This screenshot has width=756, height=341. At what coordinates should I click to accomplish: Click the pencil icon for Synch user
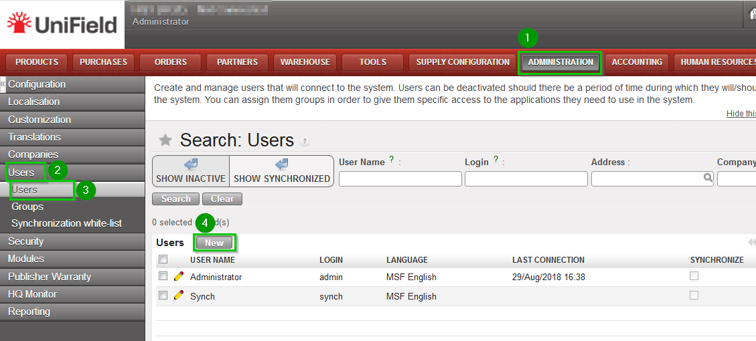178,296
